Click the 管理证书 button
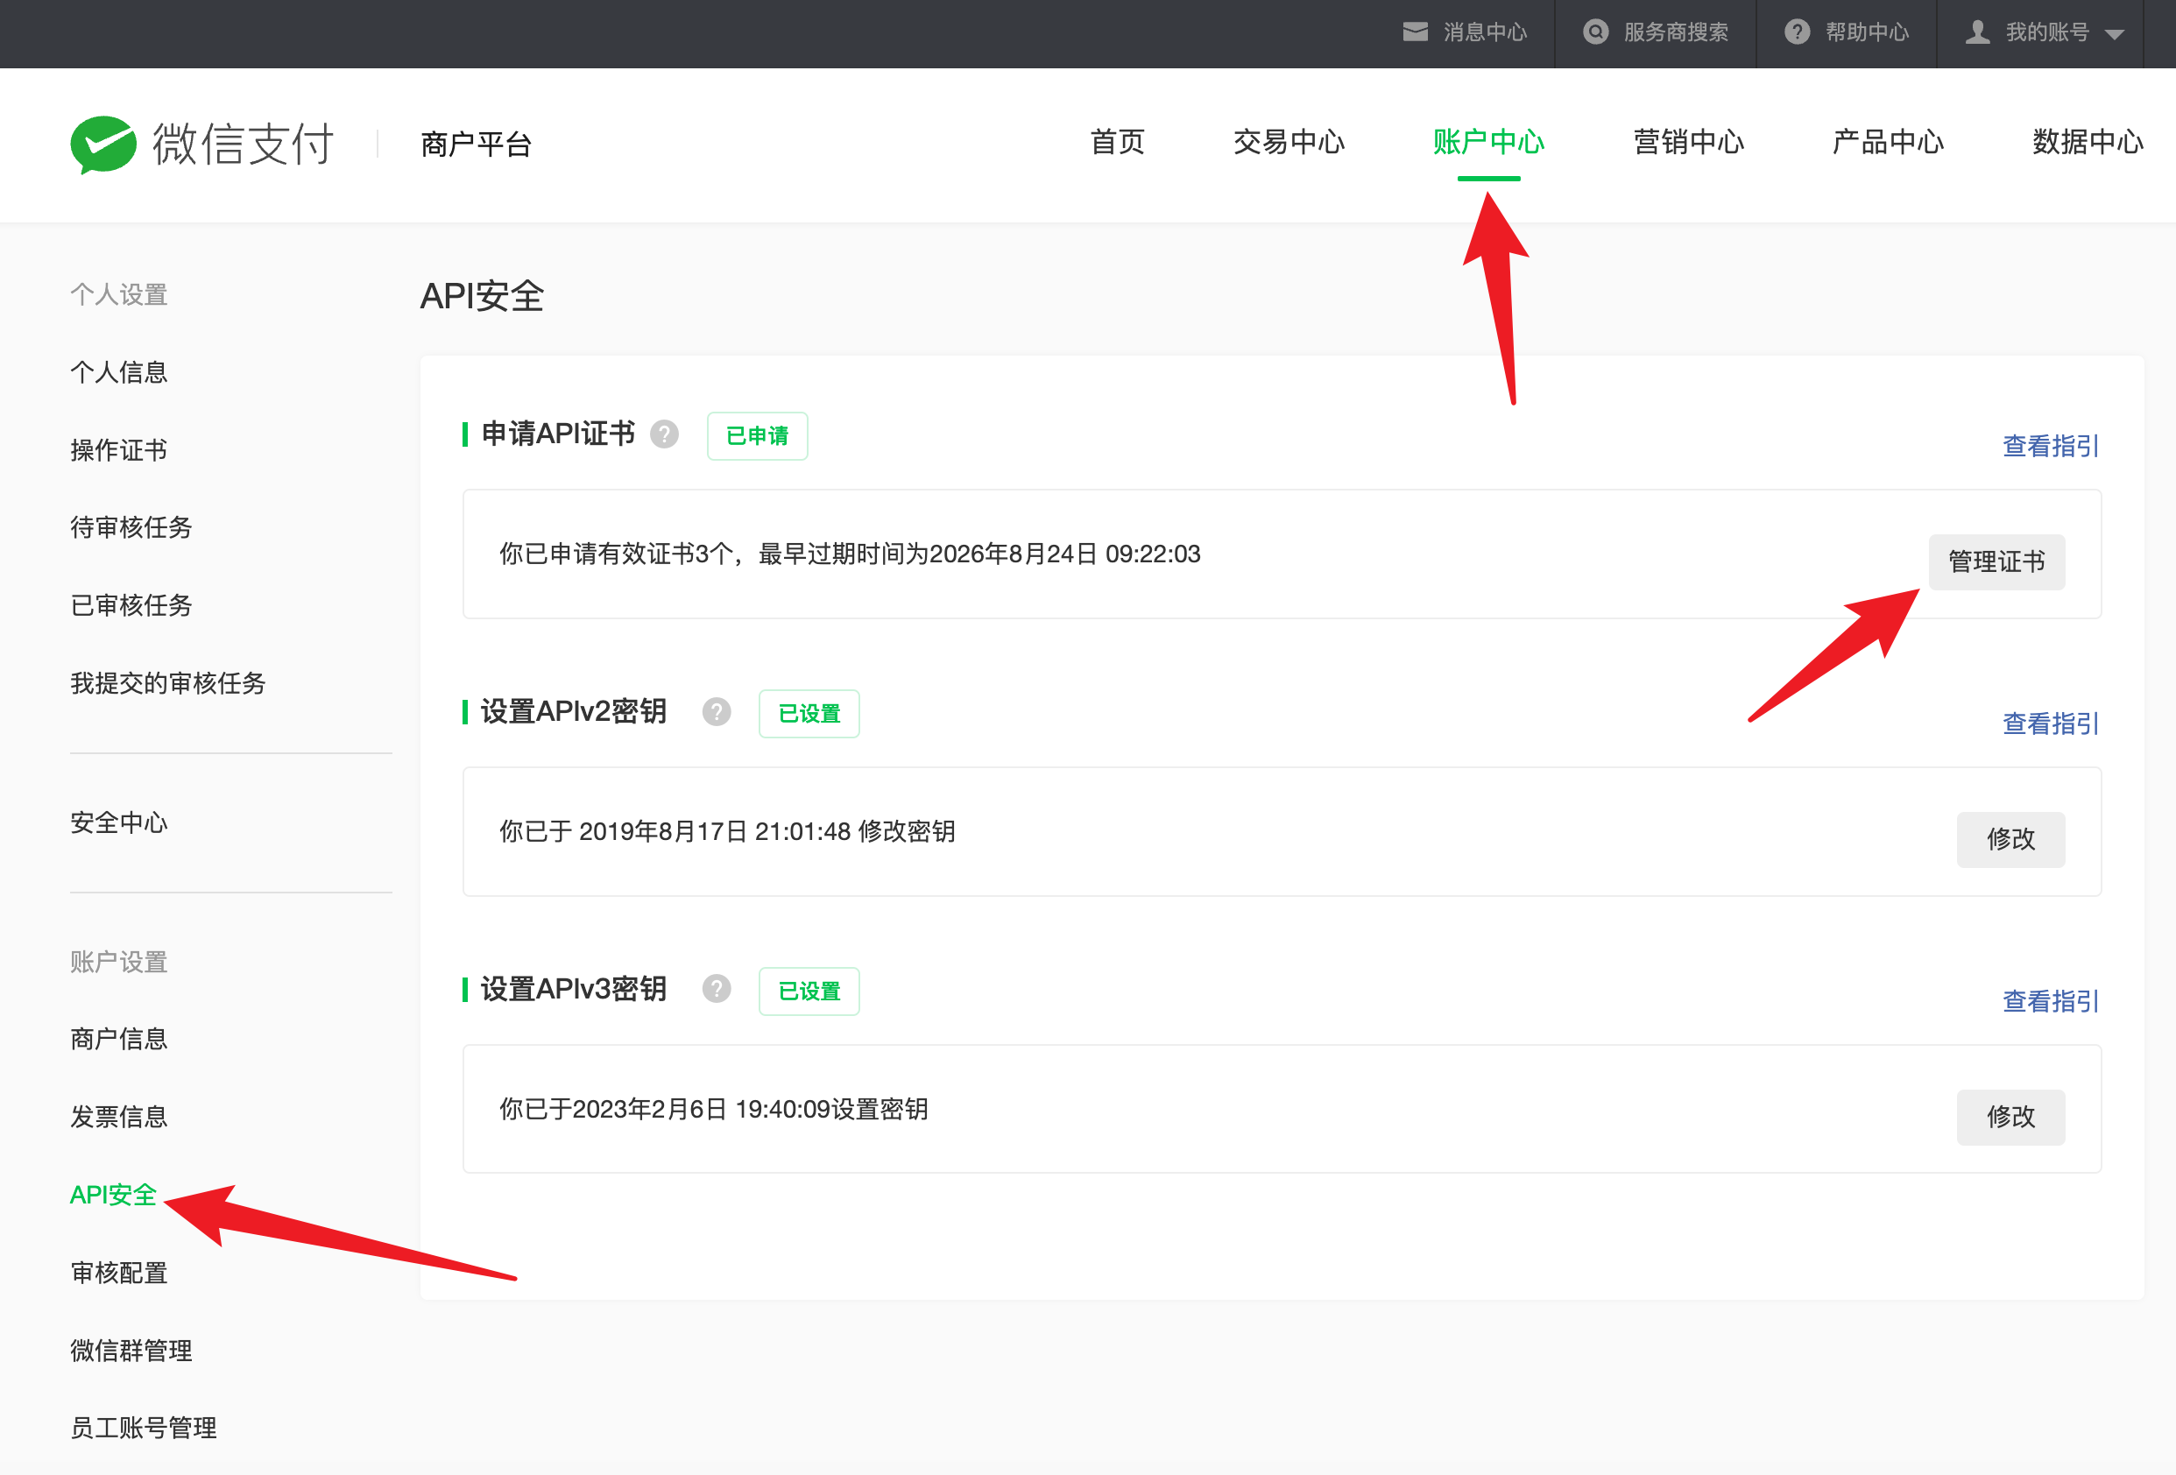 (1996, 561)
